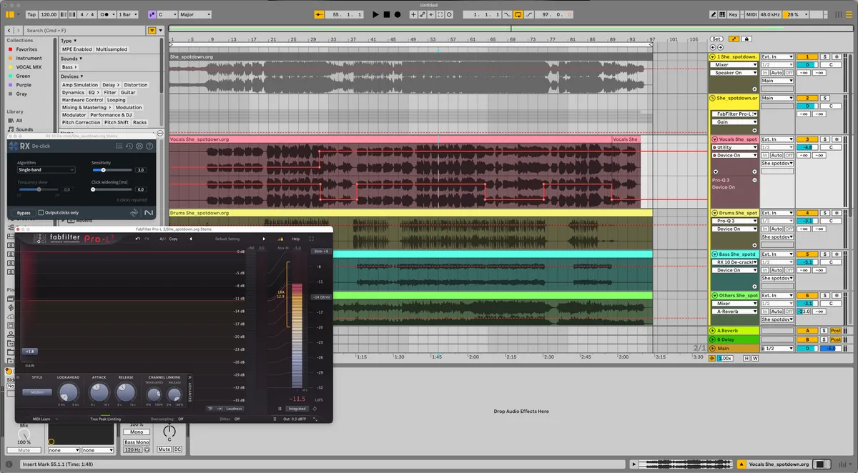The image size is (858, 473).
Task: Click the Stop button in the transport bar
Action: (387, 14)
